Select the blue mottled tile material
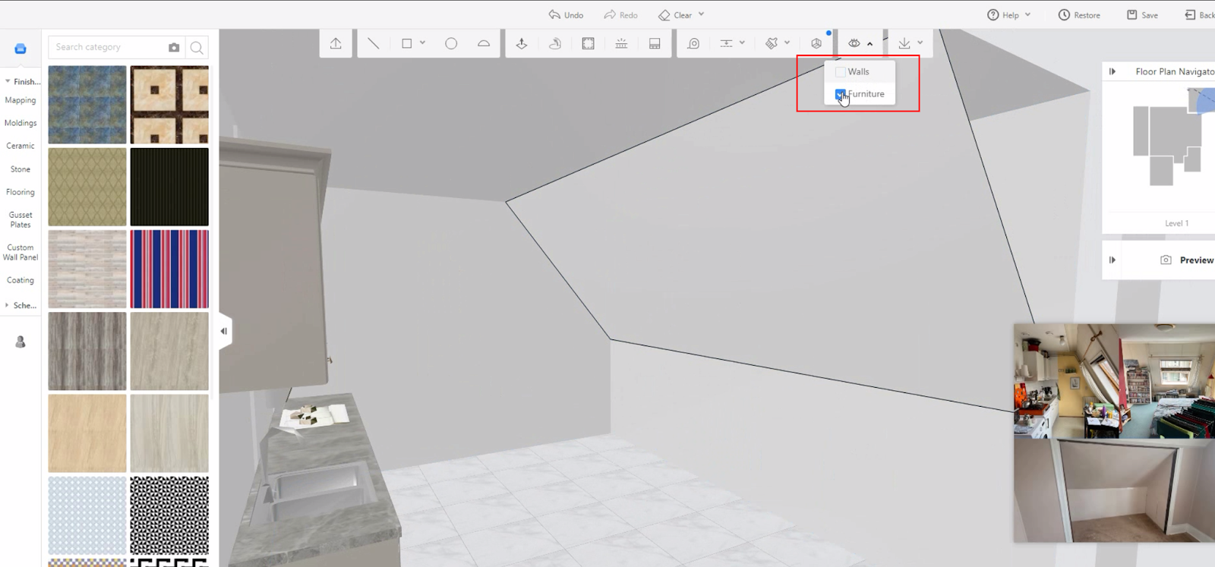 pos(87,105)
